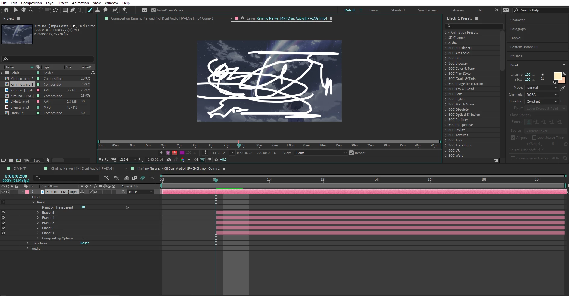Select the Selection arrow tool

tap(16, 10)
